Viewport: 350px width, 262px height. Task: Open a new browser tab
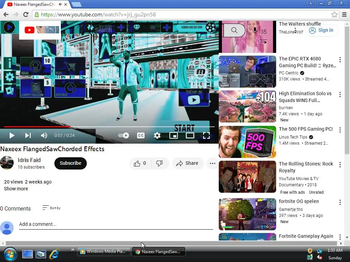tap(77, 4)
